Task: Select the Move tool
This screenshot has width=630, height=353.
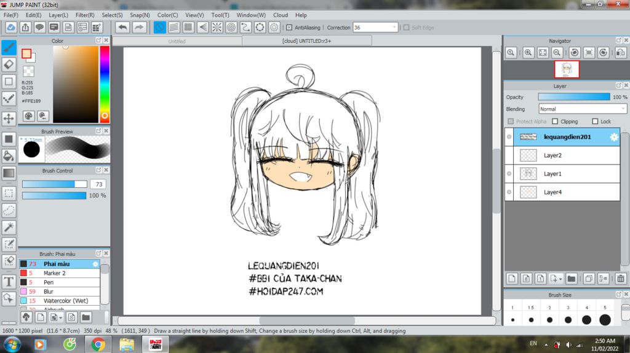Action: pyautogui.click(x=9, y=118)
